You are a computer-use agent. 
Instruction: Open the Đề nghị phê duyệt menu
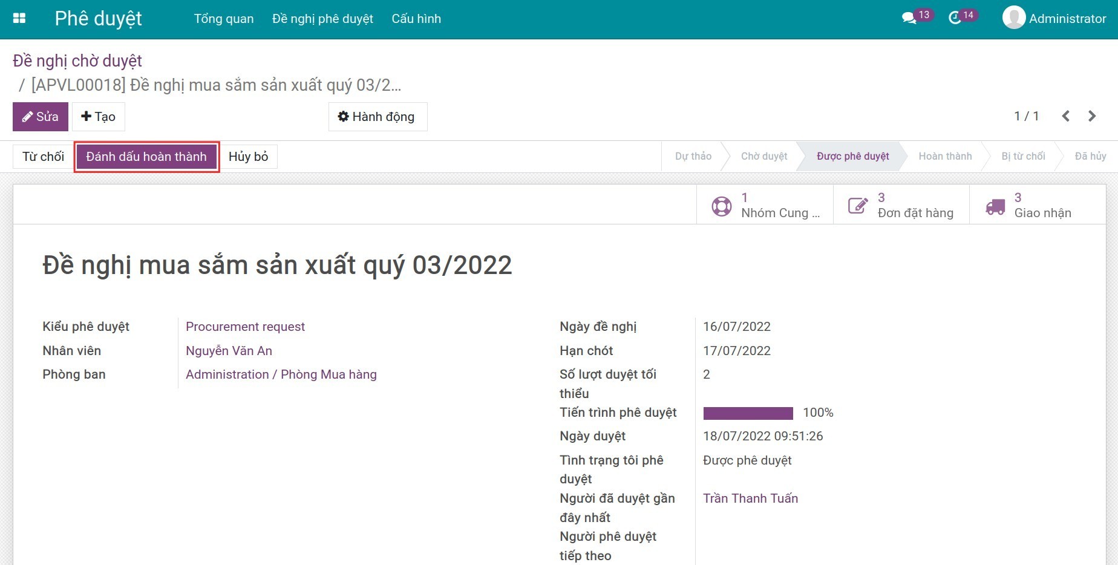pyautogui.click(x=322, y=19)
